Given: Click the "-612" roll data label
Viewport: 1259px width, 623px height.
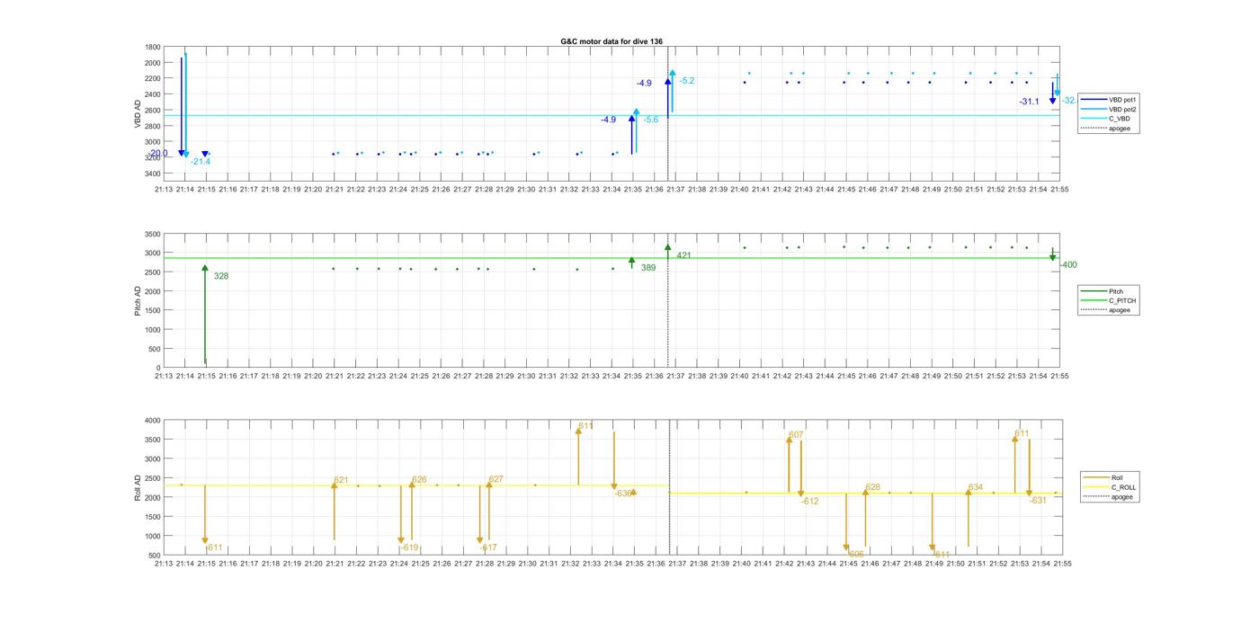Looking at the screenshot, I should coord(810,502).
